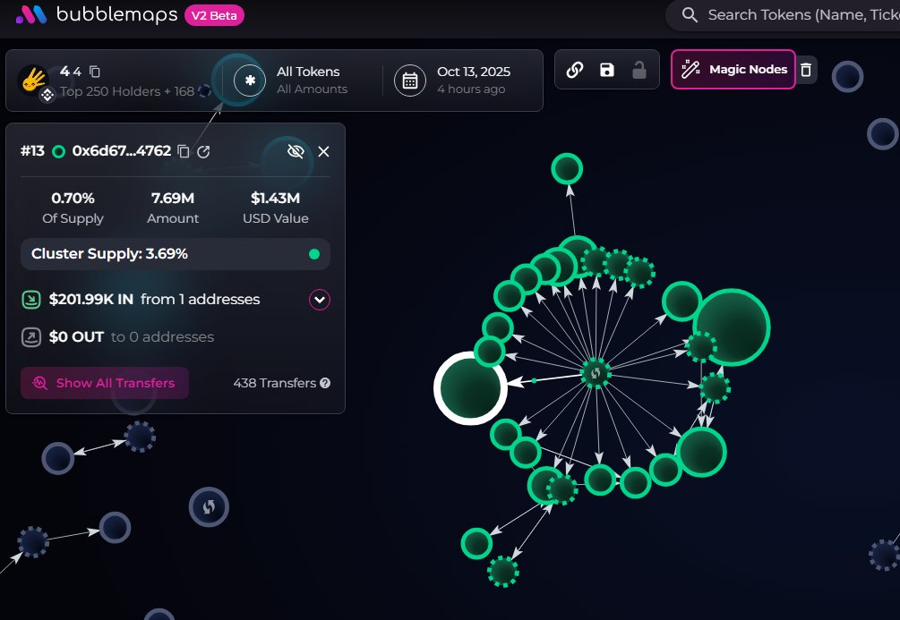Open the All Tokens All Amounts selector
This screenshot has height=620, width=900.
pos(312,80)
